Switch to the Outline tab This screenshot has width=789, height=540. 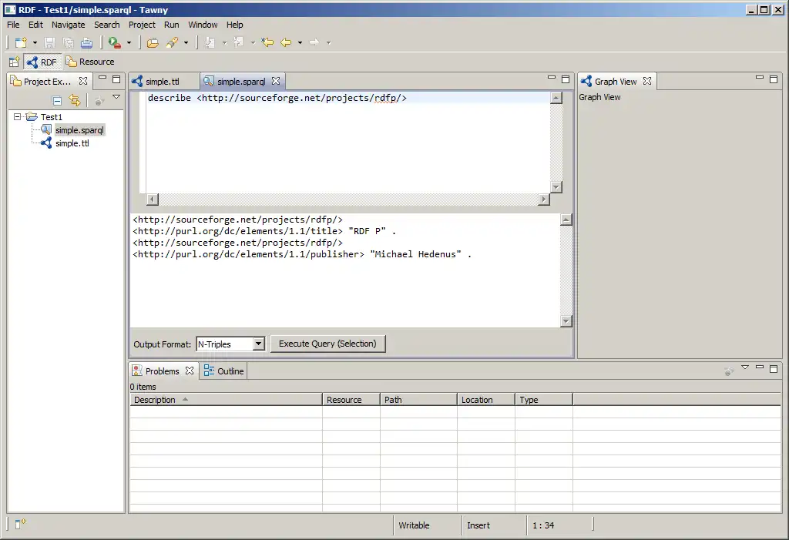pos(224,371)
